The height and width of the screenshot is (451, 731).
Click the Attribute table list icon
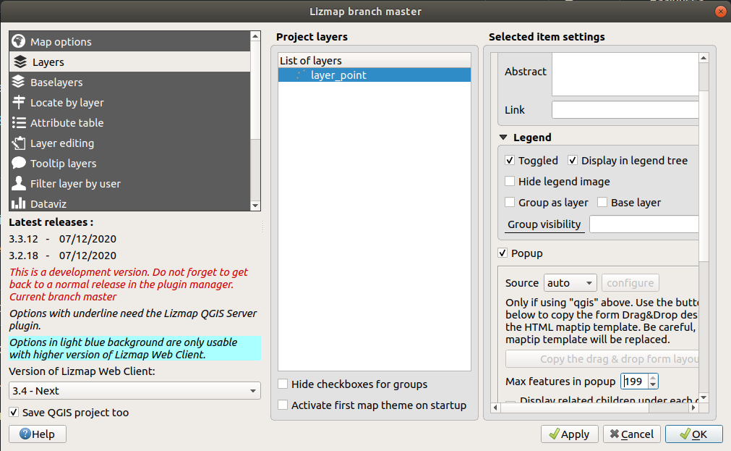19,122
